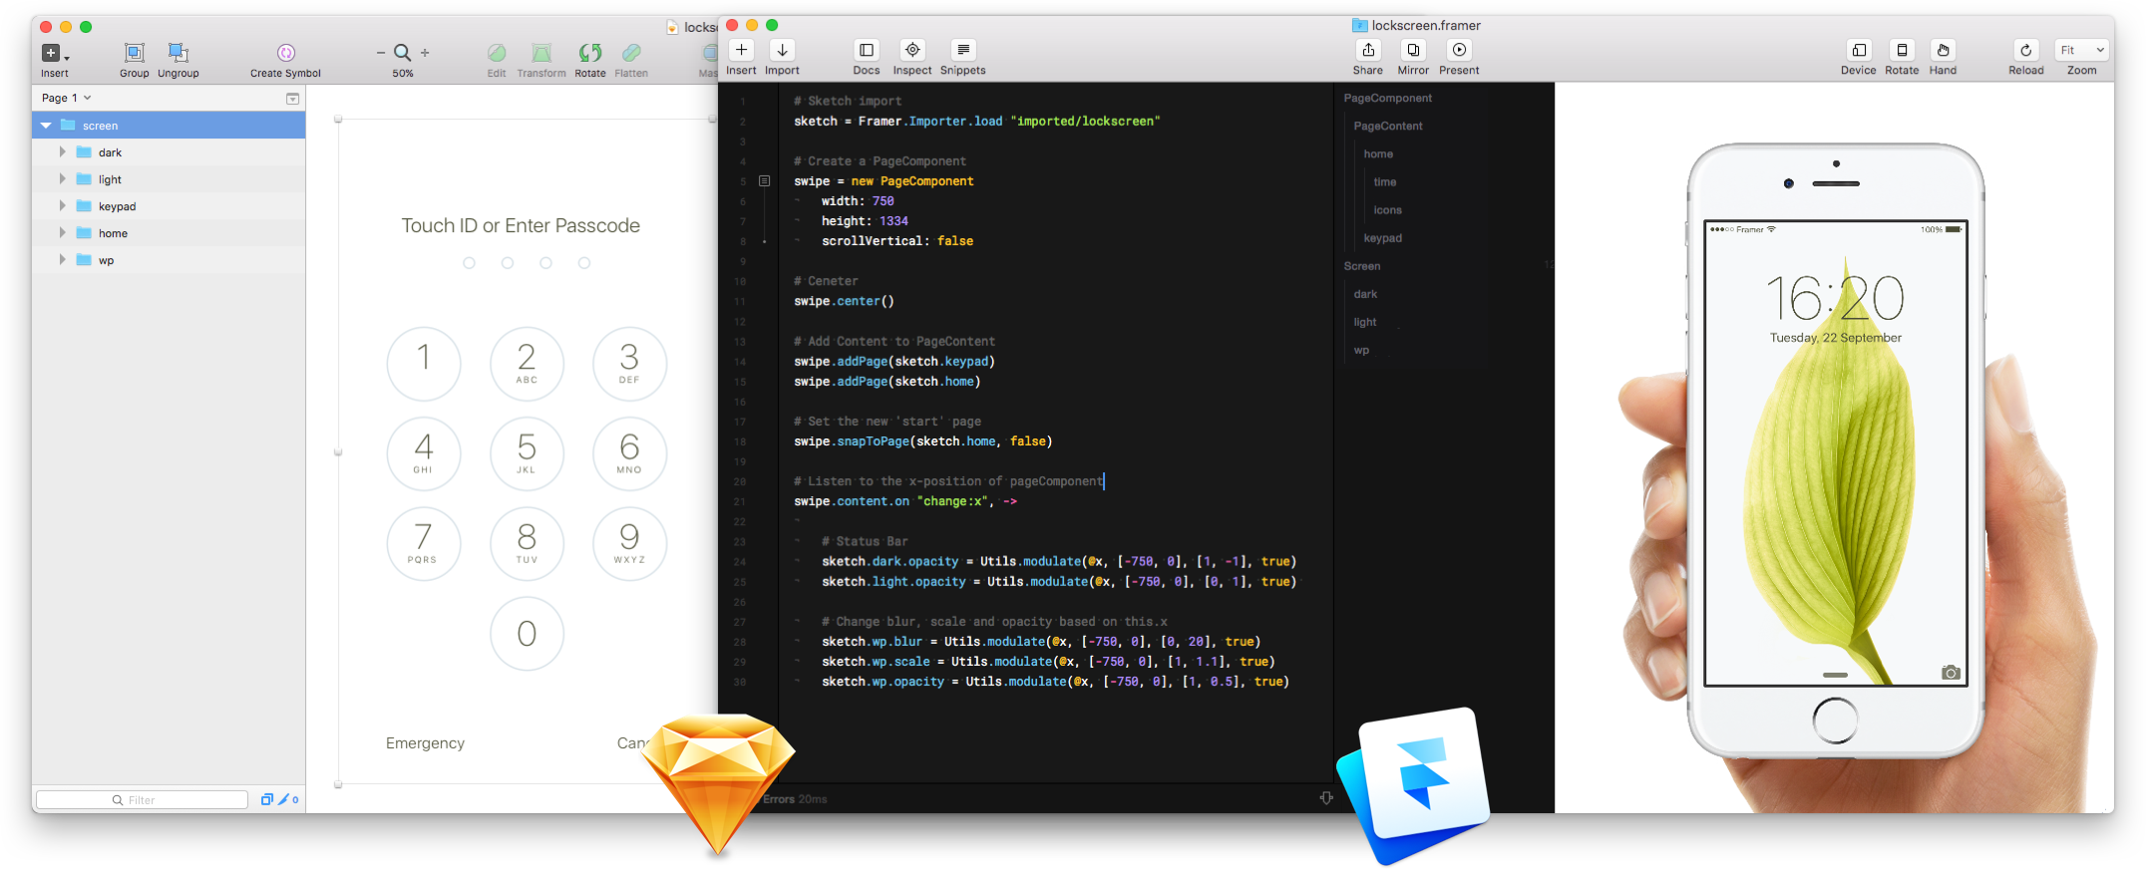Collapse the screen artboard group

click(x=46, y=126)
